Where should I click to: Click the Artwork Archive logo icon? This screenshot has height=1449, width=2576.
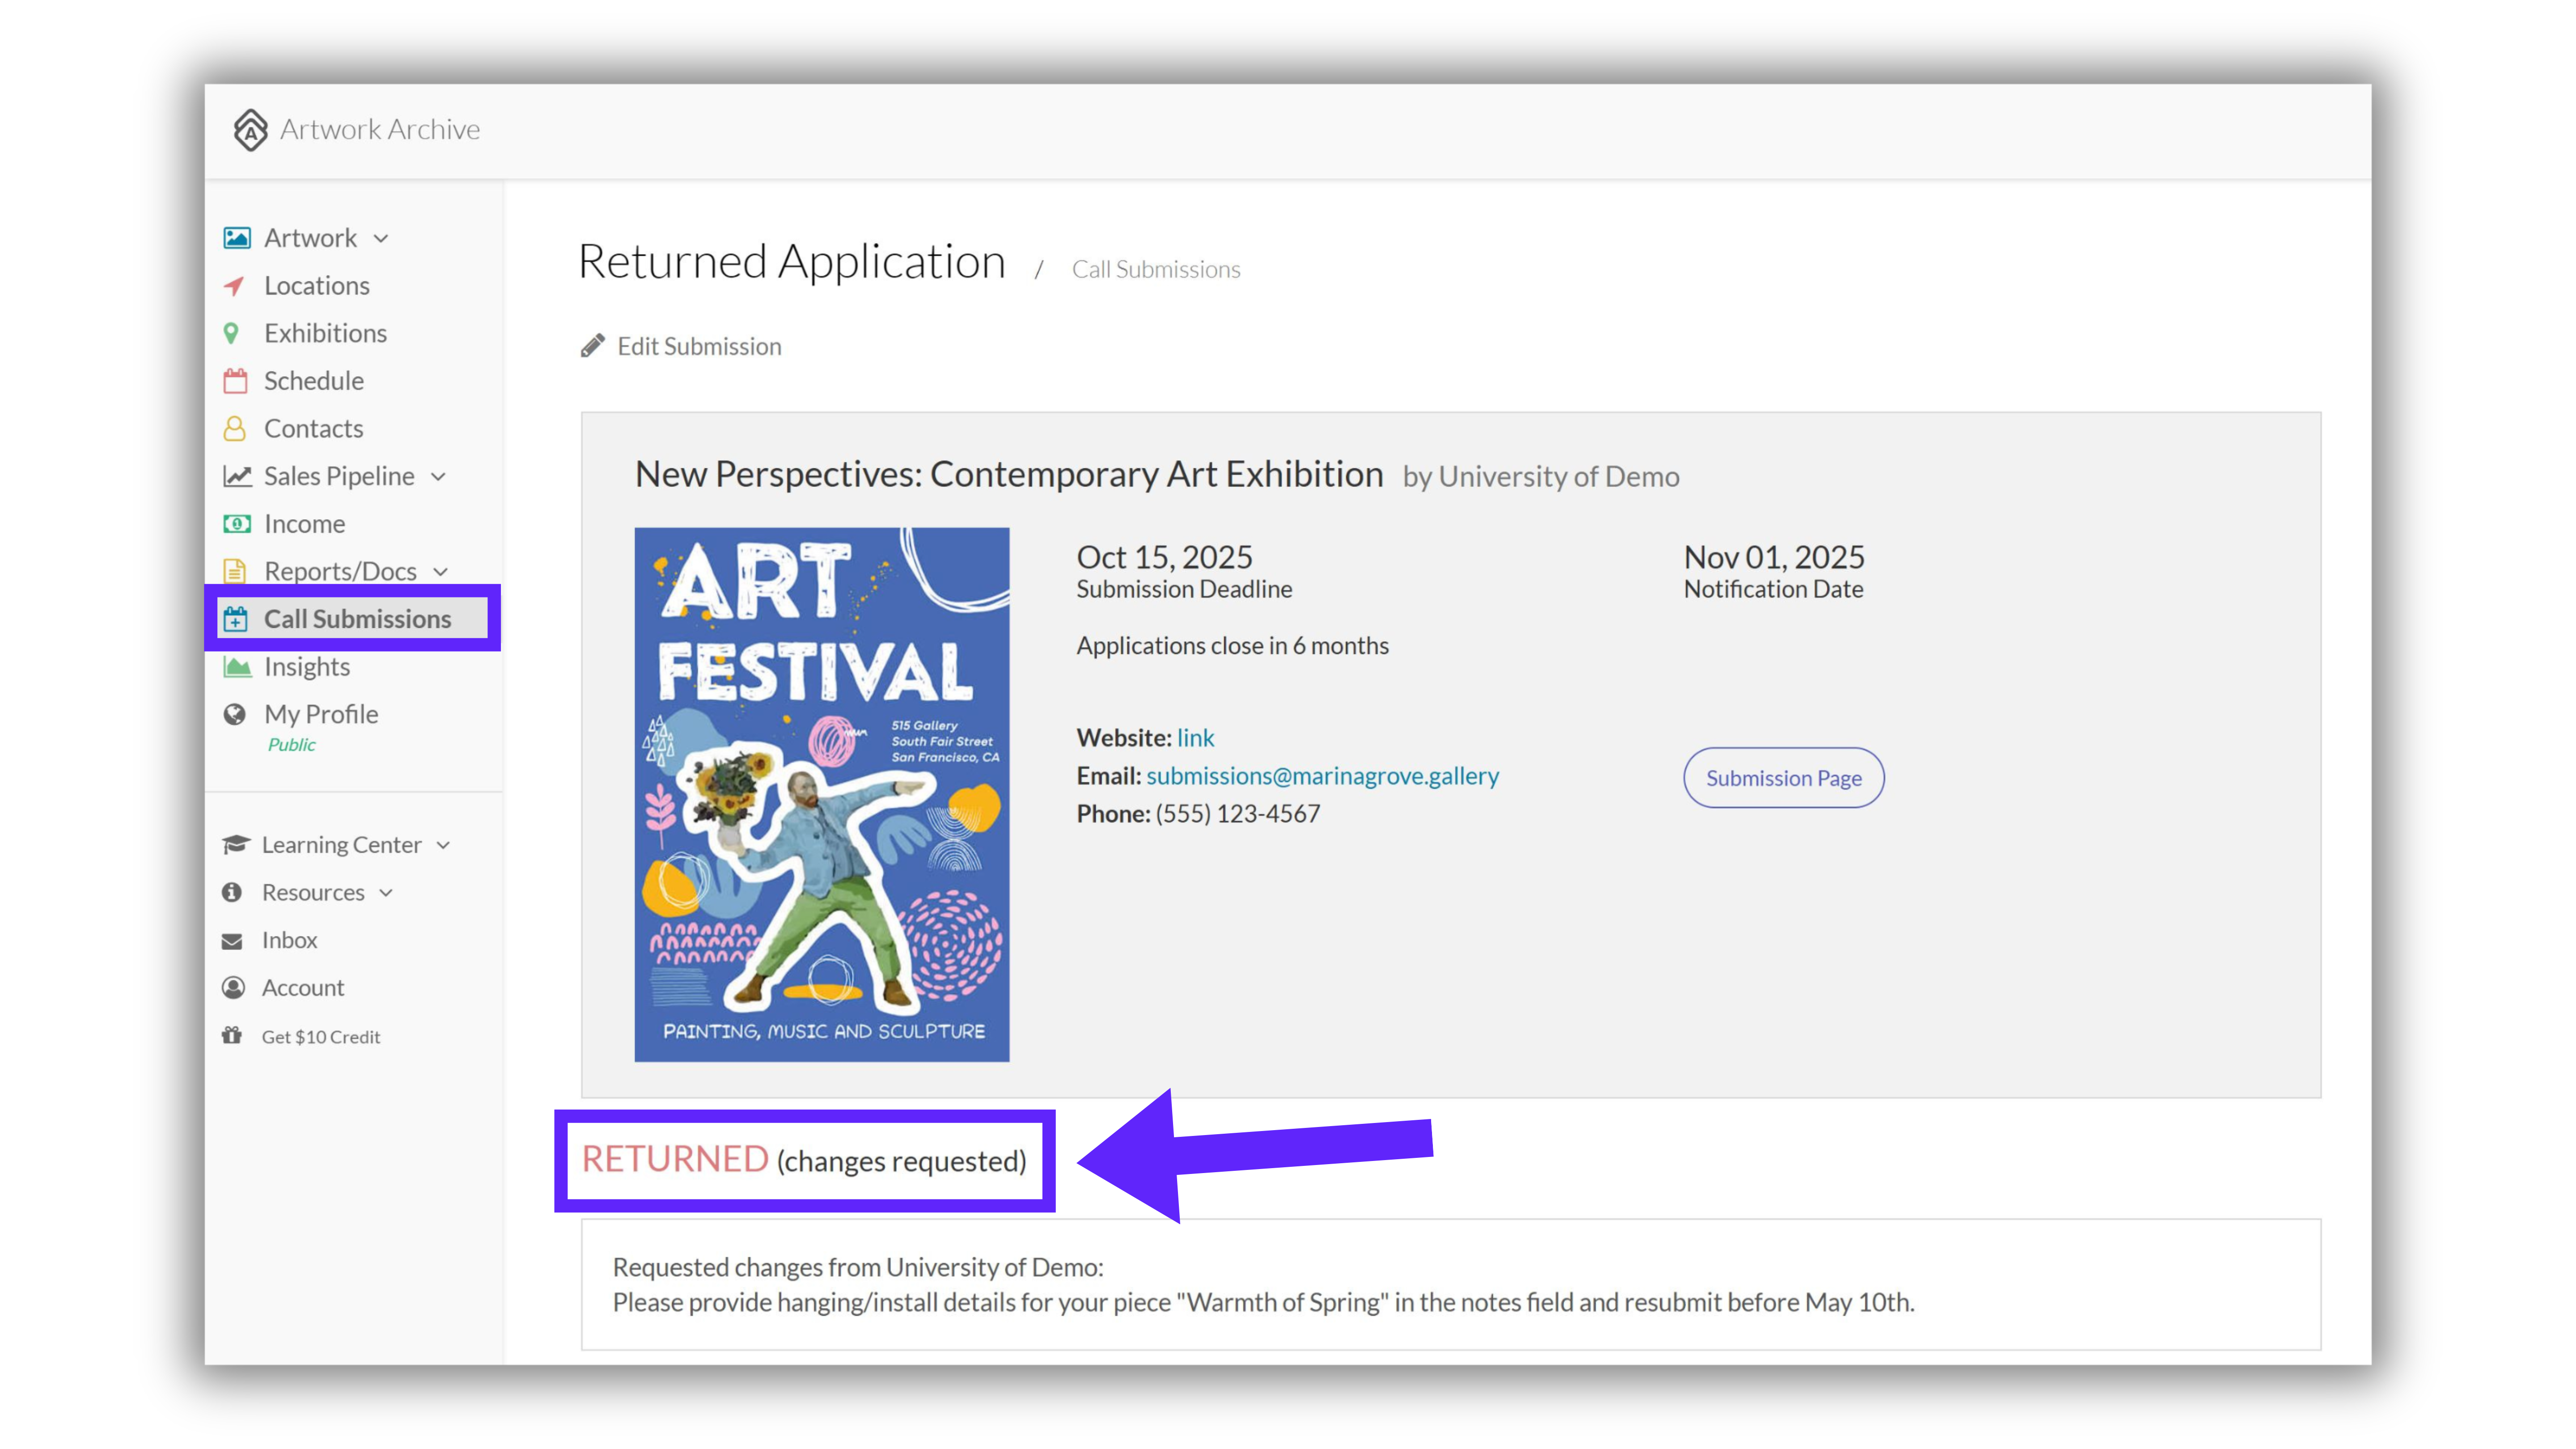pos(250,130)
